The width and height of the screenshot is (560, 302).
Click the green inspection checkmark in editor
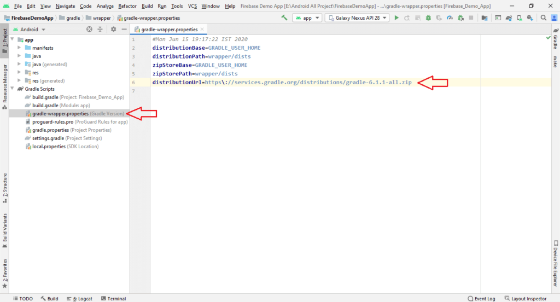[x=548, y=38]
